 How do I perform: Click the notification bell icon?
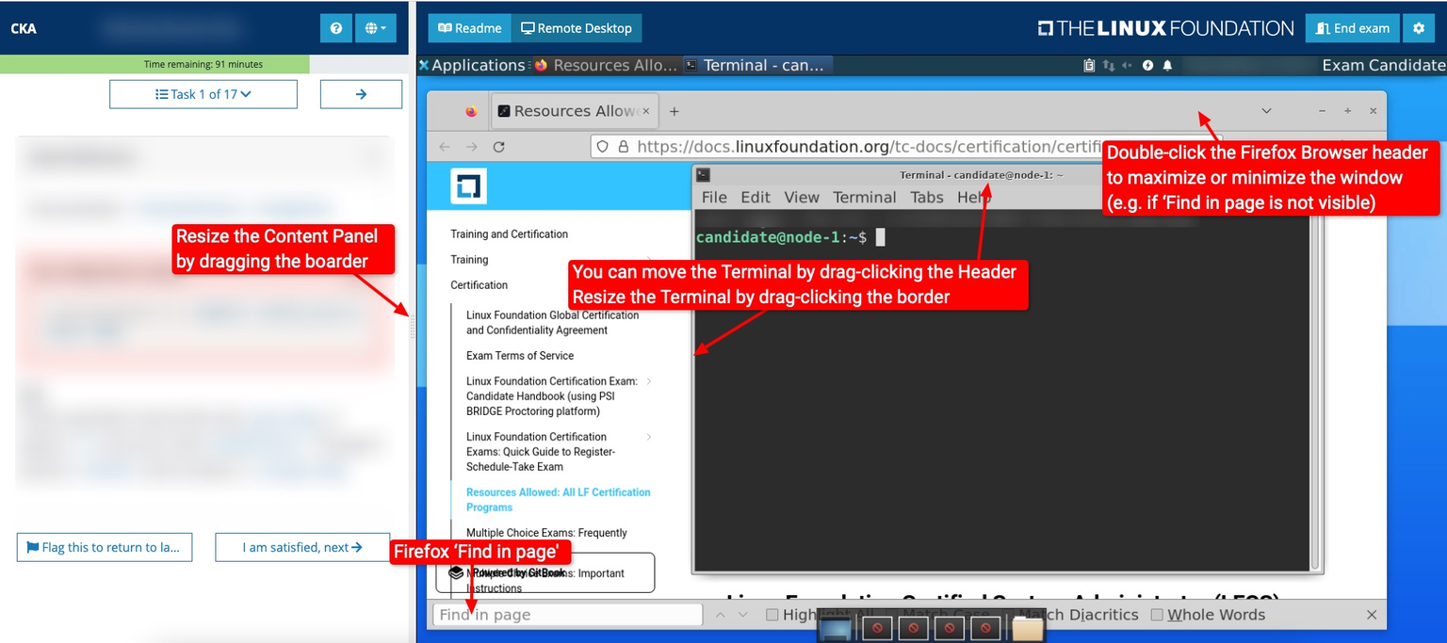pos(1167,65)
